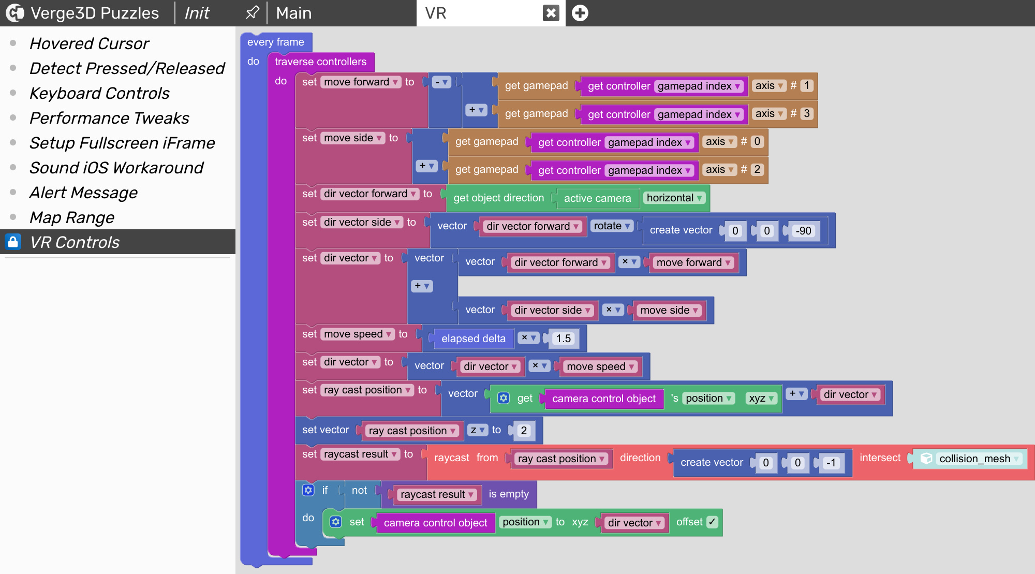Viewport: 1035px width, 574px height.
Task: Select the 'active camera' block
Action: [x=597, y=198]
